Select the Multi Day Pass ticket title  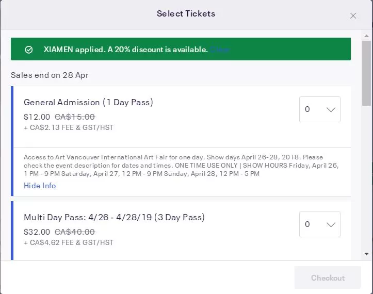(x=114, y=218)
